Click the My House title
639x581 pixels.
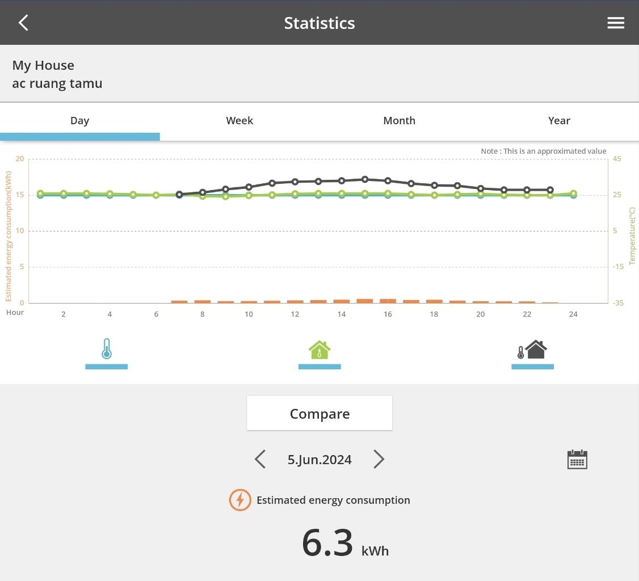(43, 65)
